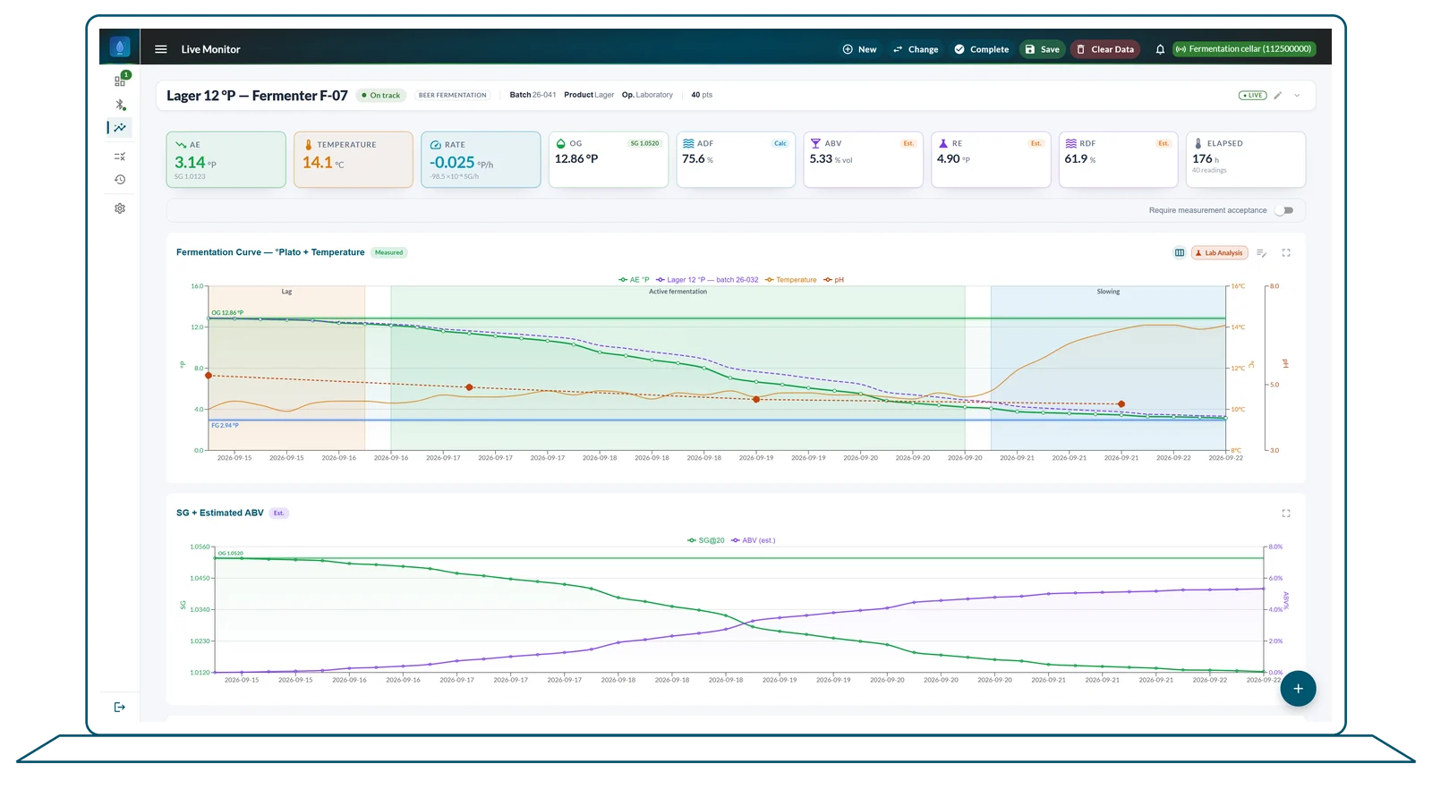Open the notifications bell

coord(1160,49)
